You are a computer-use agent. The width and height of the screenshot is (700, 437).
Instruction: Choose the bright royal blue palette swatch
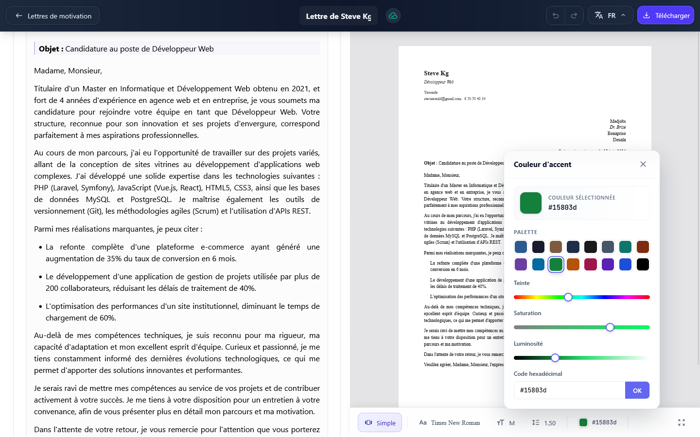coord(625,264)
